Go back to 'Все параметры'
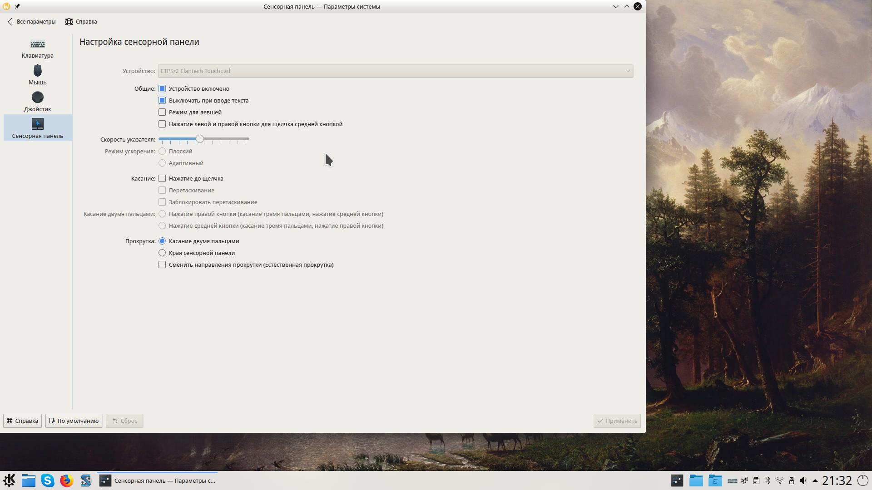This screenshot has width=872, height=490. pyautogui.click(x=31, y=21)
